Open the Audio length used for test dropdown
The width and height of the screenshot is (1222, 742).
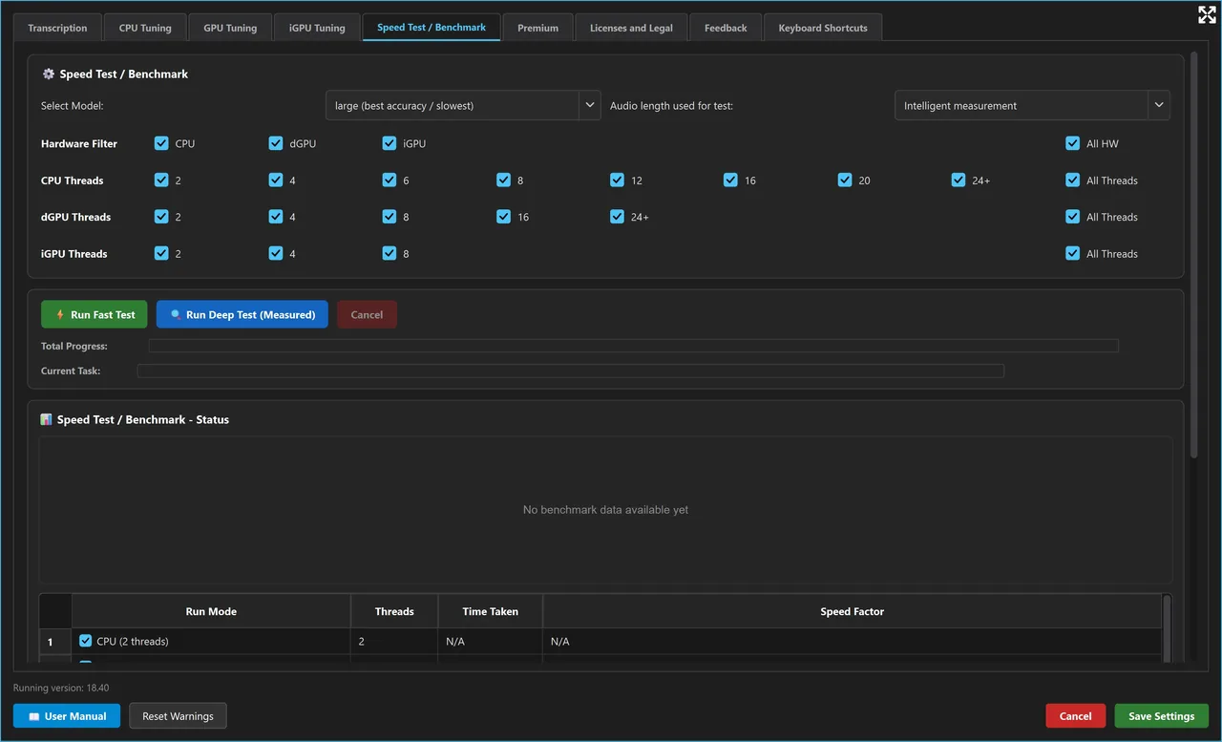(x=1032, y=105)
